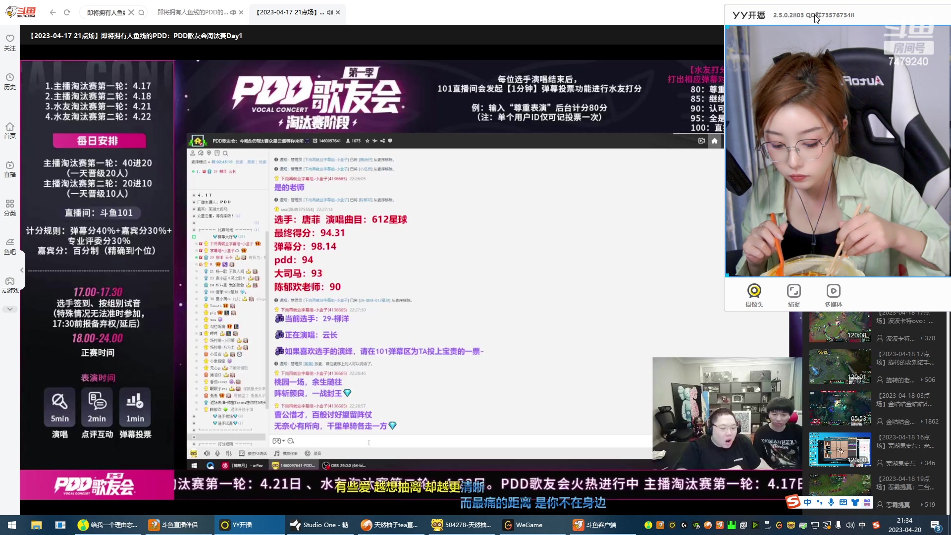This screenshot has height=535, width=951.
Task: Switch to YY开播 taskbar window
Action: click(x=250, y=525)
